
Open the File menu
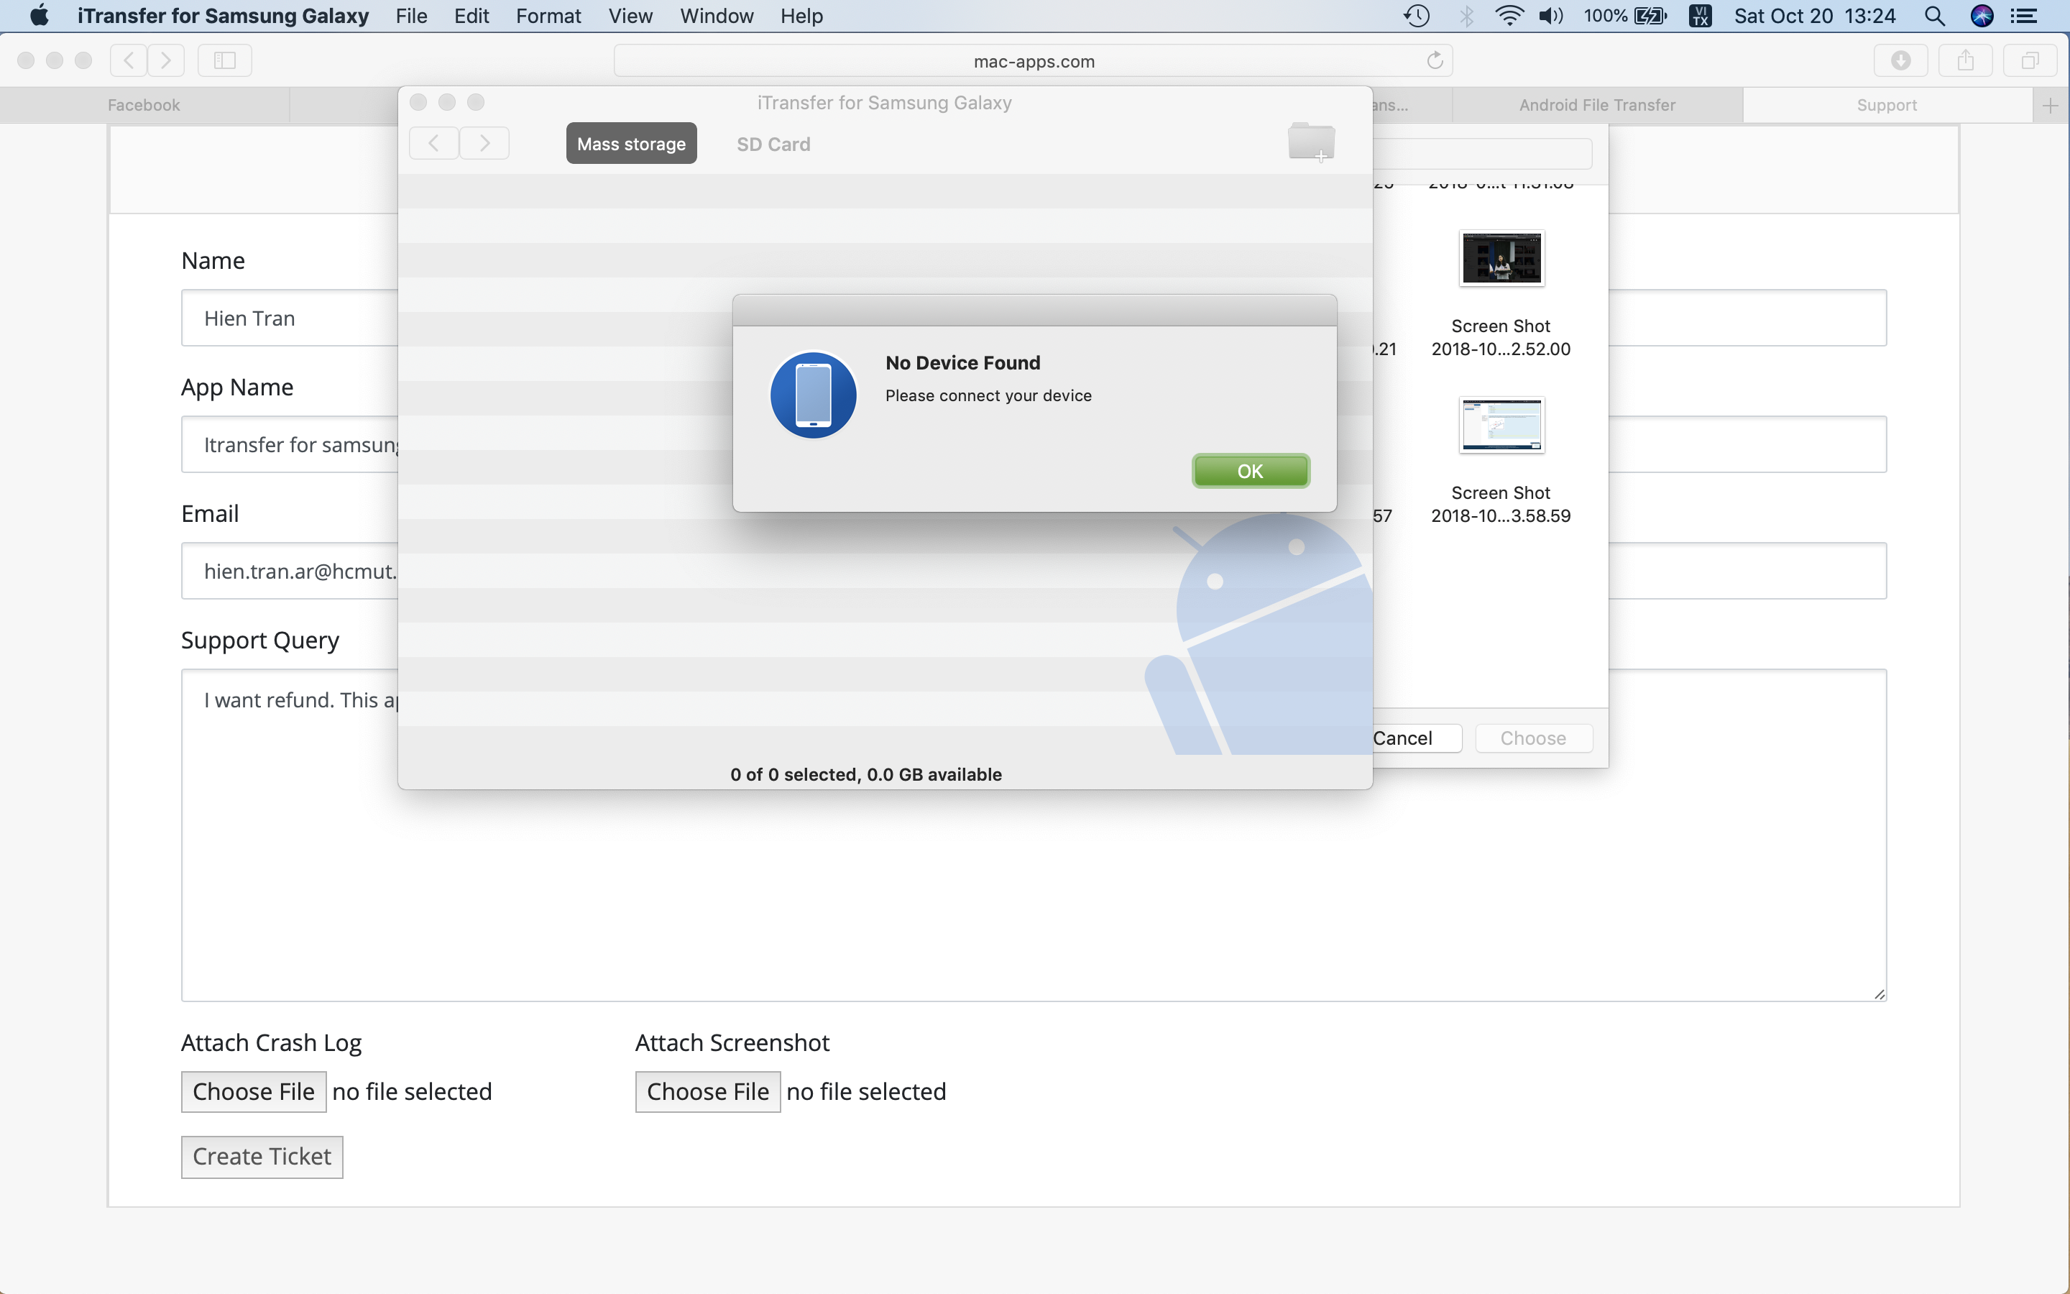click(411, 15)
